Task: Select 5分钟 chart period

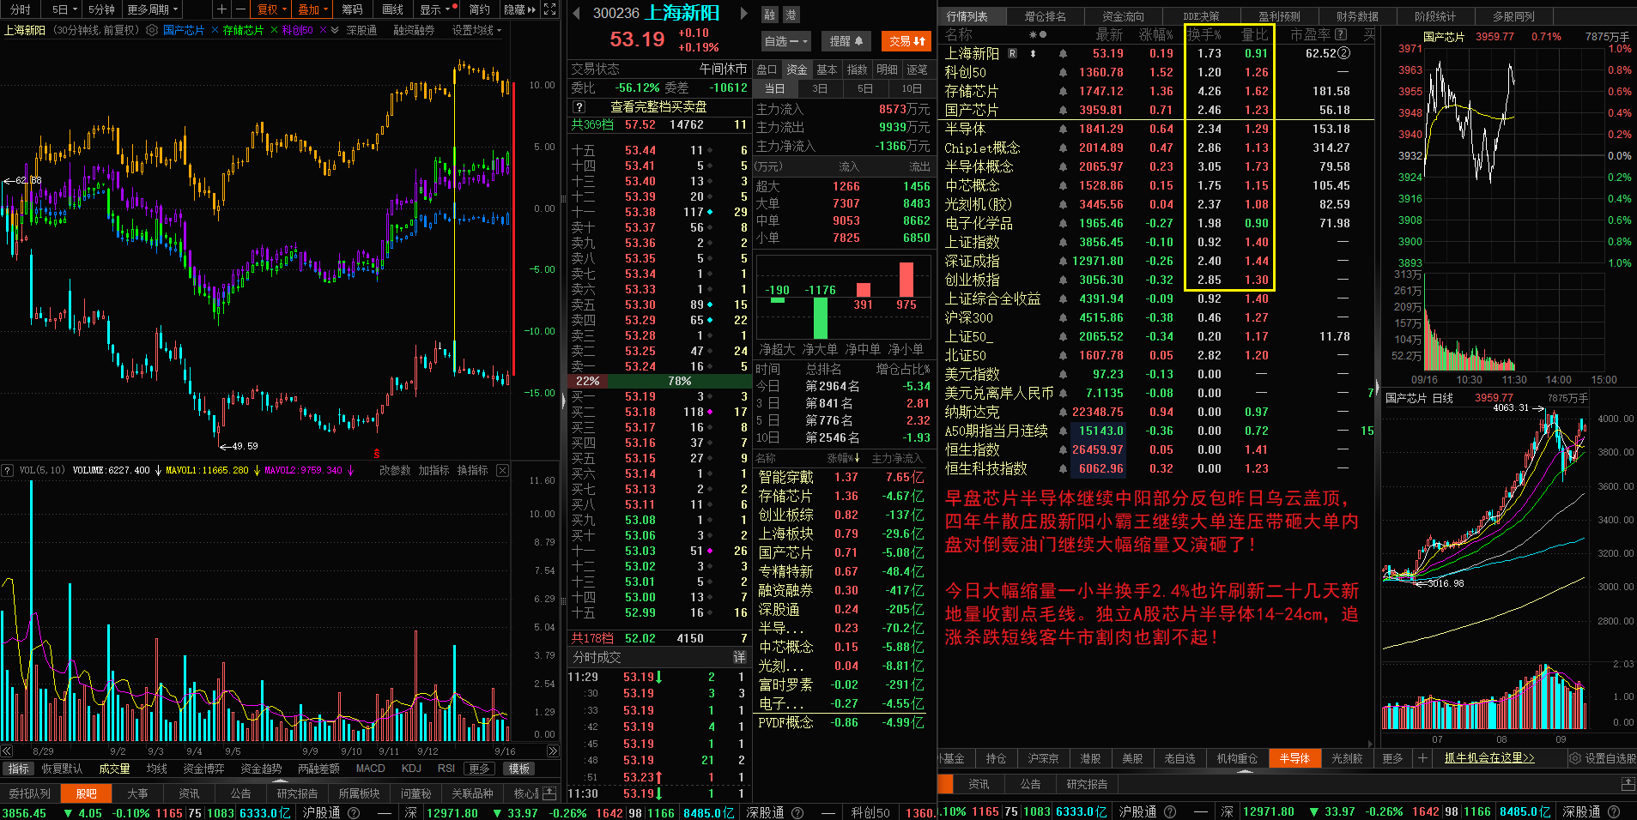Action: pos(101,9)
